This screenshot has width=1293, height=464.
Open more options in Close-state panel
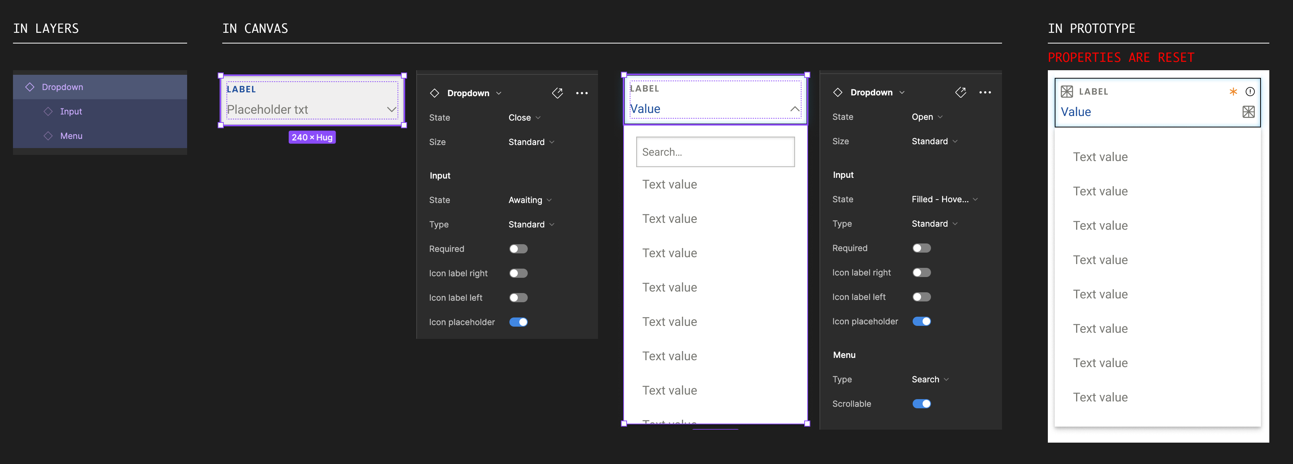pos(582,93)
